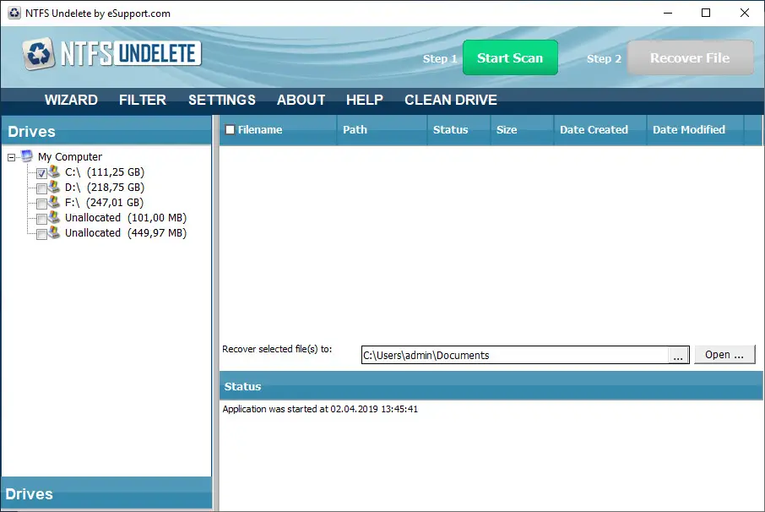Sort by the Status column header
Image resolution: width=765 pixels, height=512 pixels.
click(x=458, y=130)
